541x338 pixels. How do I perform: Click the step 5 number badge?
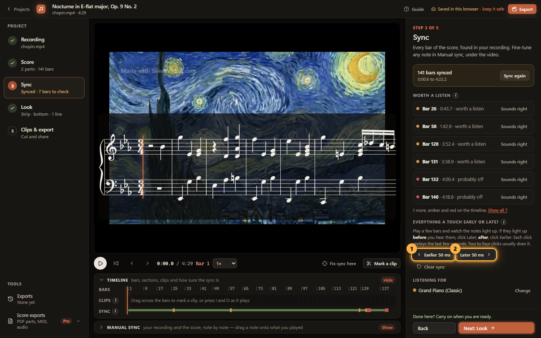tap(12, 131)
